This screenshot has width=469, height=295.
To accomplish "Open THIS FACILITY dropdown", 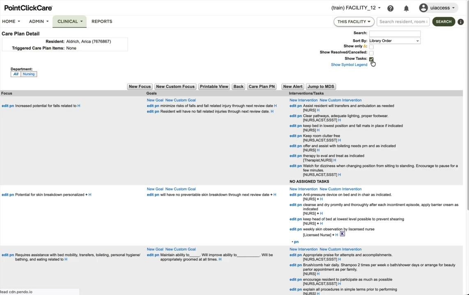I will [354, 21].
